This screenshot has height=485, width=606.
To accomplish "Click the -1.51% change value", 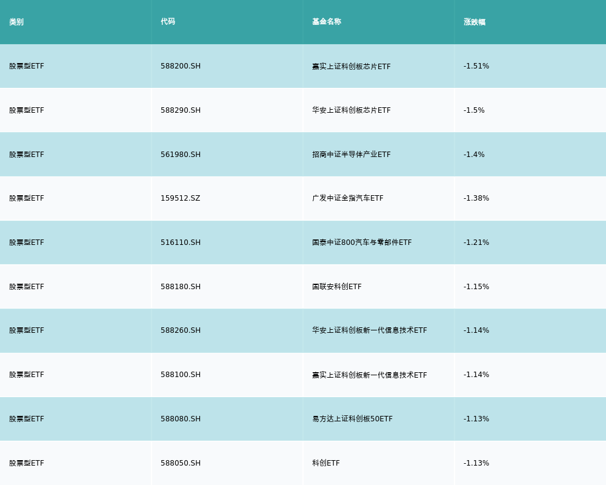I will 476,66.
